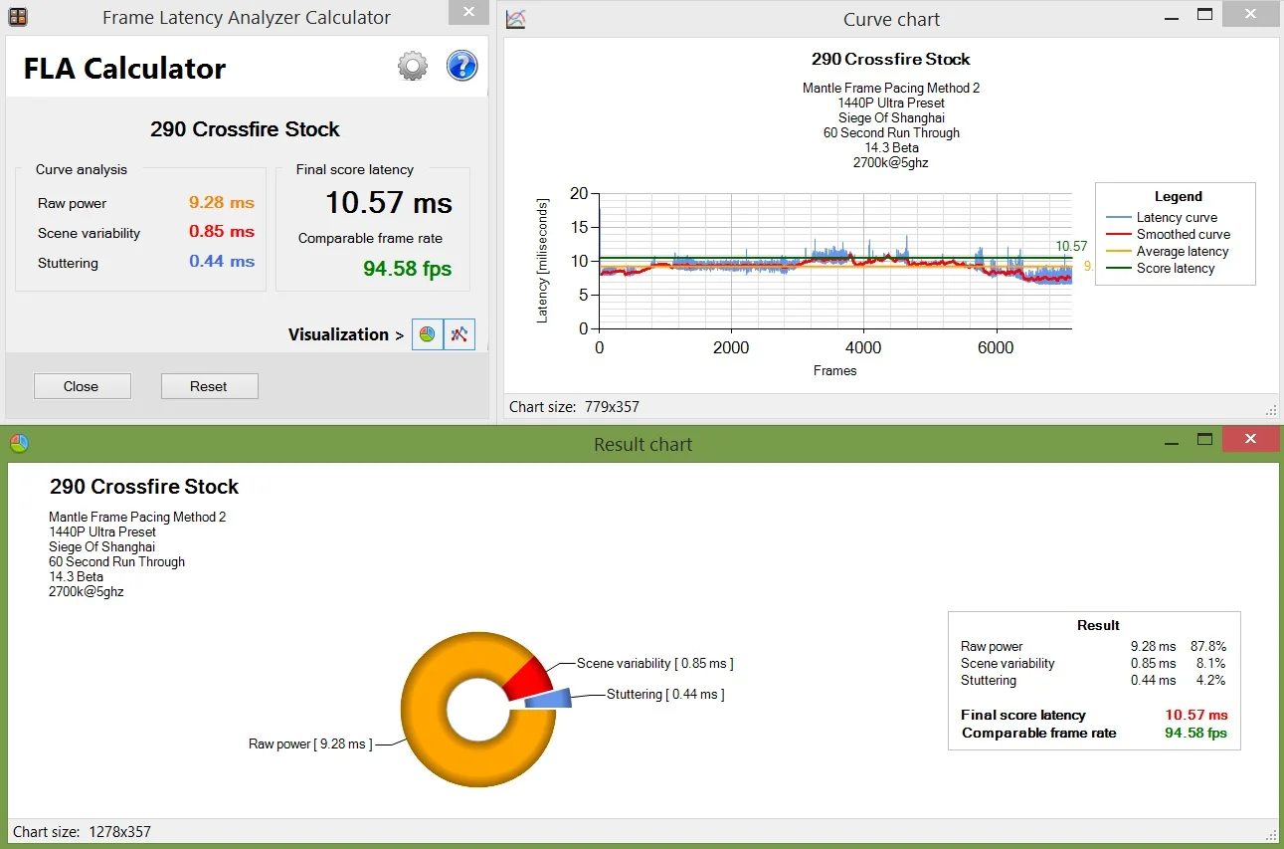Click the Smoothed curve legend entry
Screen dimensions: 1284x849
click(1167, 235)
